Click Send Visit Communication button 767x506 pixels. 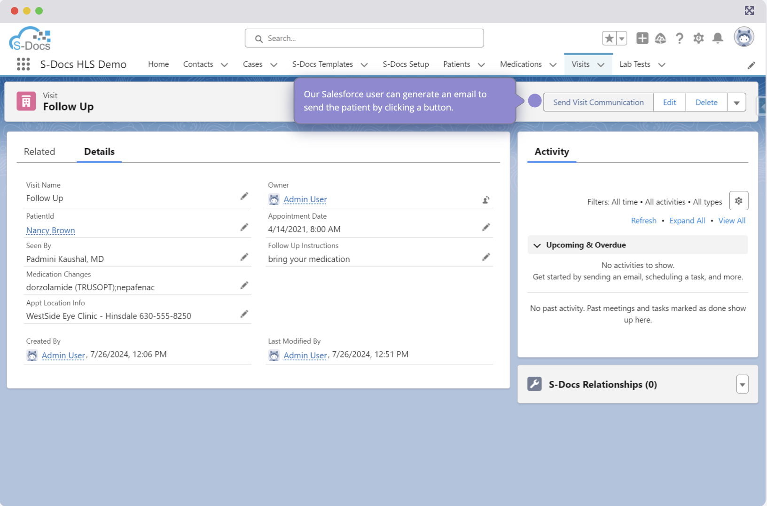(x=598, y=103)
